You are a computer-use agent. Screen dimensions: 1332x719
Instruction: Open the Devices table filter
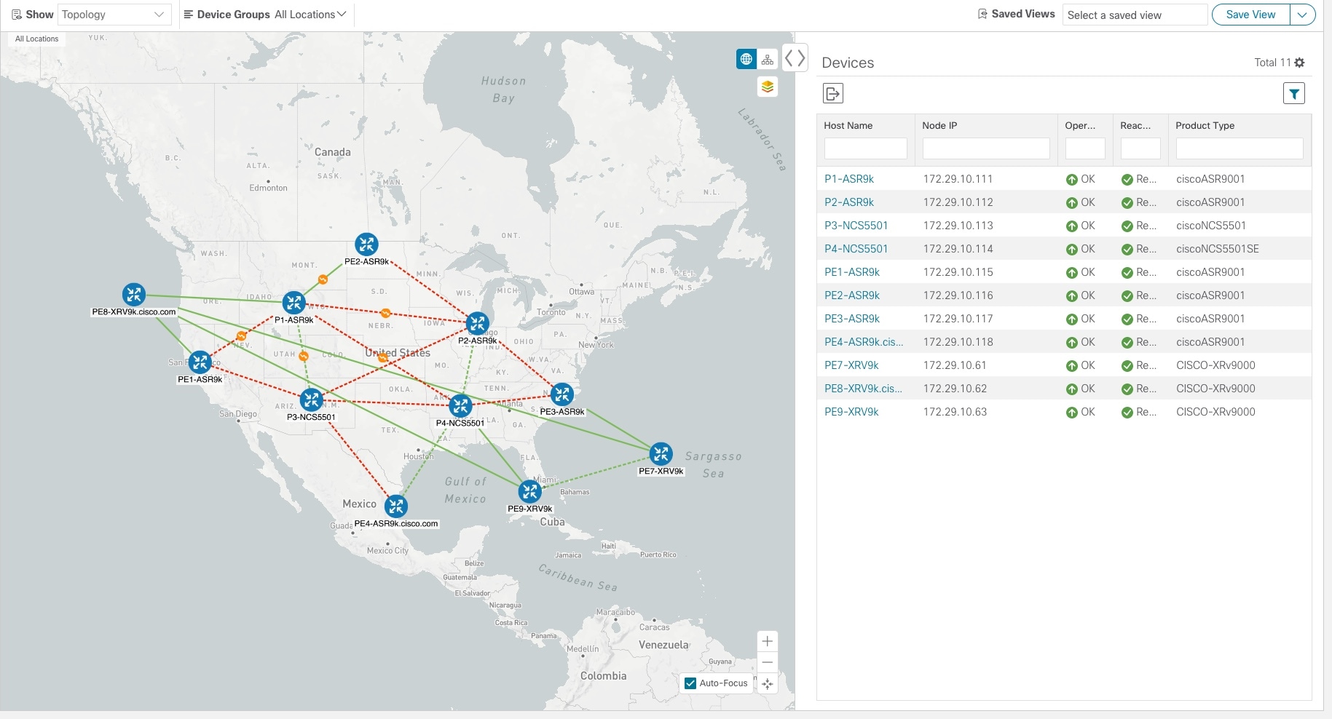tap(1294, 92)
